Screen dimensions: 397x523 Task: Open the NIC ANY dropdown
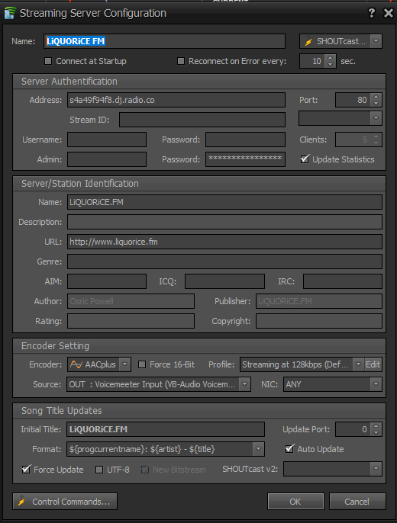376,384
